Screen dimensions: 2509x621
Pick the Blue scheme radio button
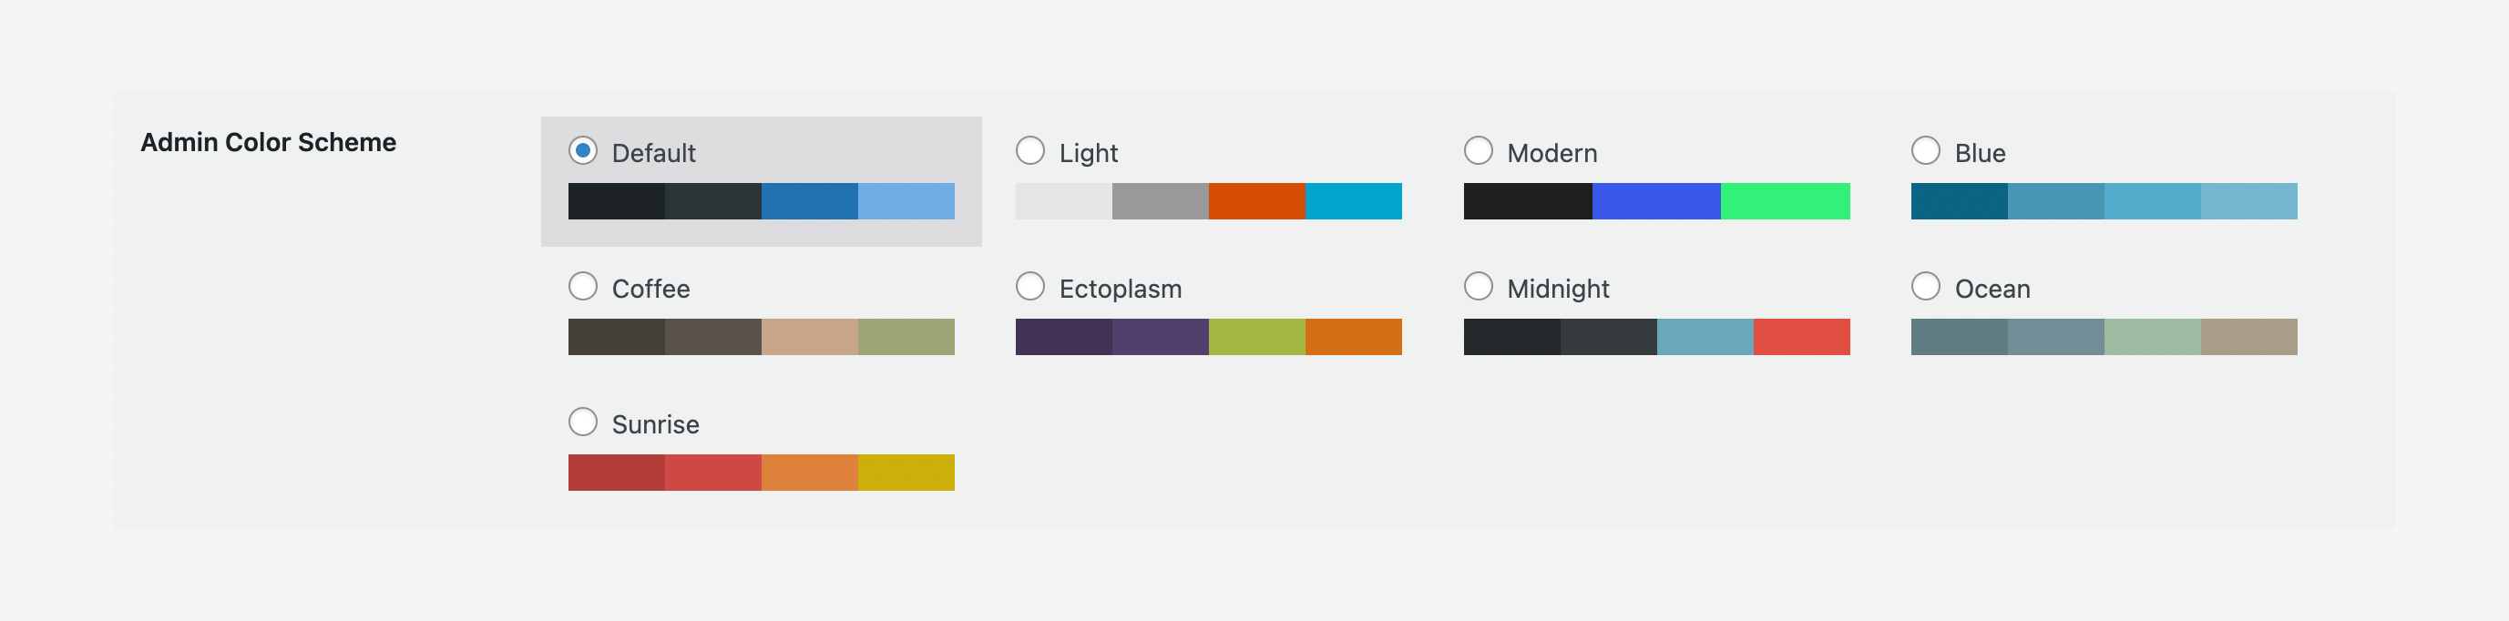point(1925,151)
